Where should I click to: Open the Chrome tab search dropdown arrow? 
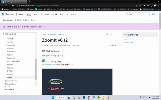pyautogui.click(x=143, y=2)
